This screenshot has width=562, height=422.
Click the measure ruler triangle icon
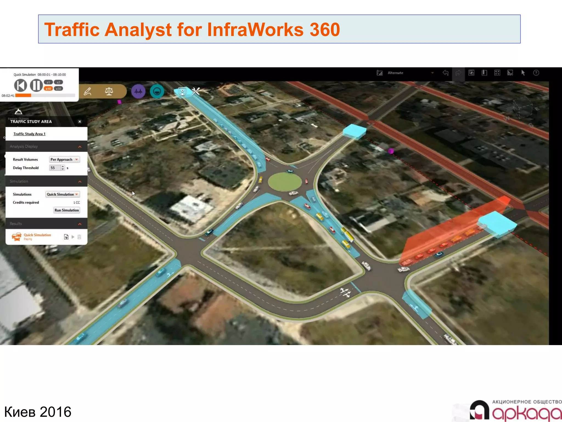pos(510,73)
